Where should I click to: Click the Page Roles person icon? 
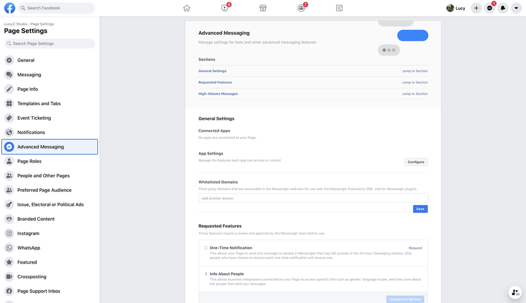(9, 161)
